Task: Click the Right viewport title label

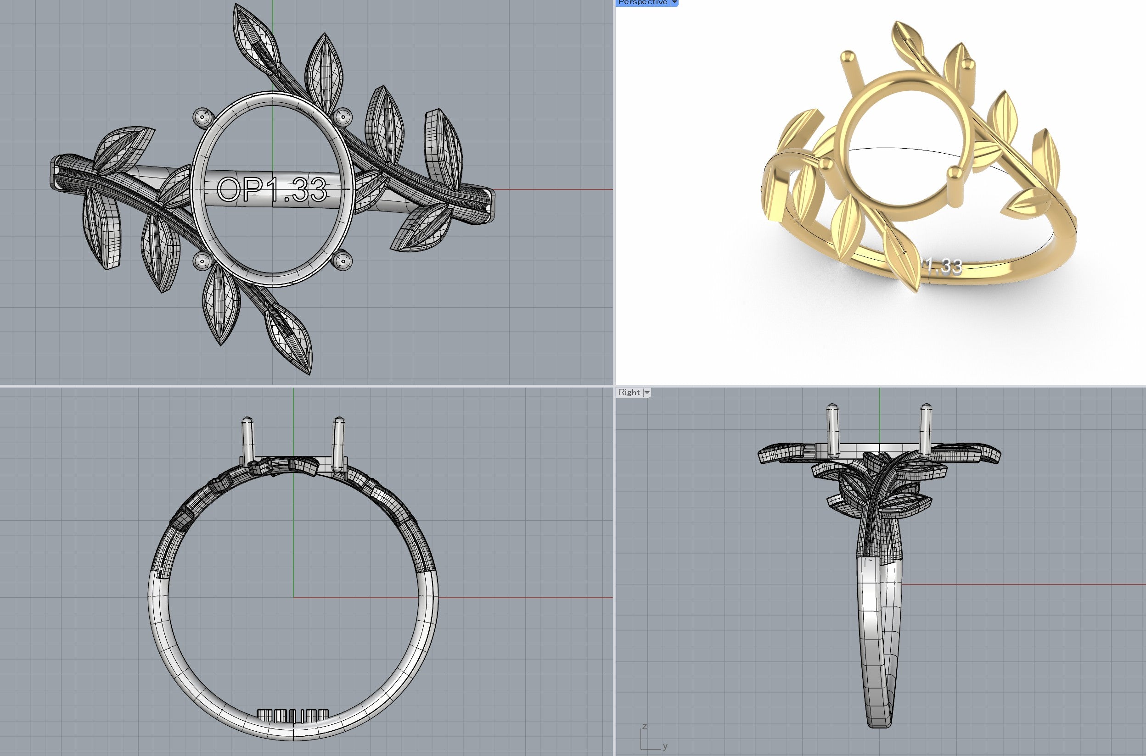Action: click(629, 393)
